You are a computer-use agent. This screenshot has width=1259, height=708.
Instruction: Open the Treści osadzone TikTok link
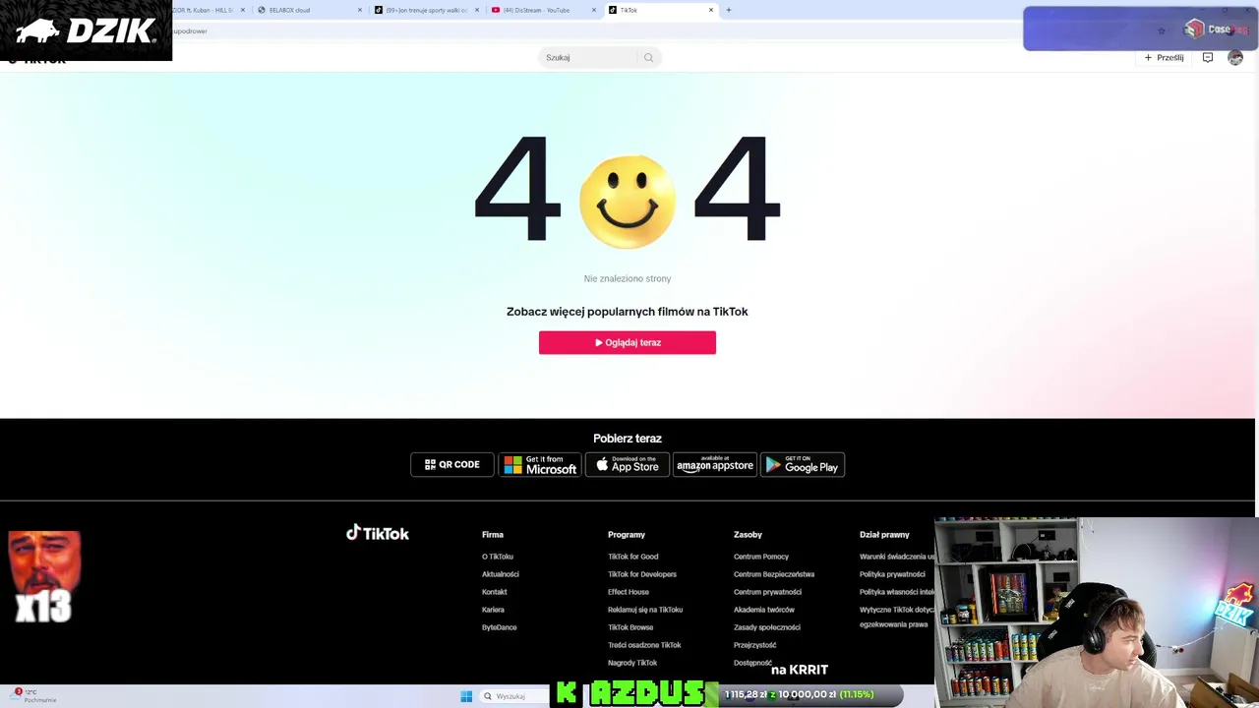point(644,645)
